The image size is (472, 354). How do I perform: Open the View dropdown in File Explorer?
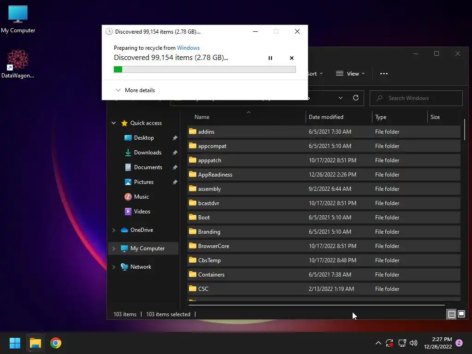pos(350,74)
